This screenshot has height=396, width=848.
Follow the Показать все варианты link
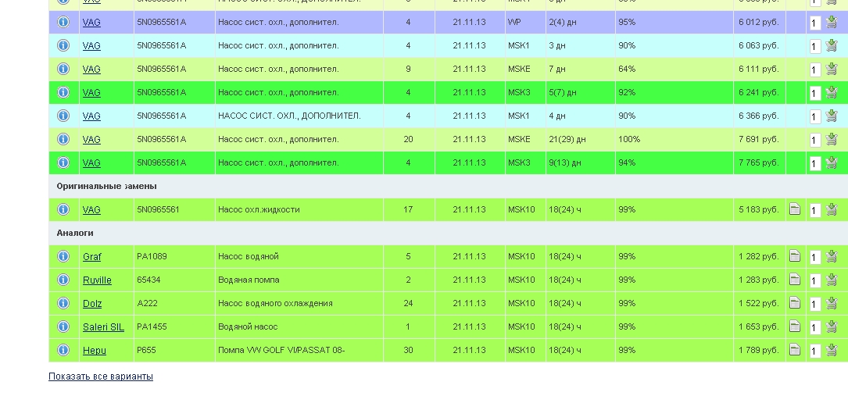coord(101,376)
